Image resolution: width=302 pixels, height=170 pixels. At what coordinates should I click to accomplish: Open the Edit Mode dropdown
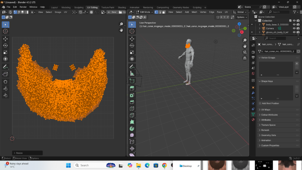(x=144, y=12)
